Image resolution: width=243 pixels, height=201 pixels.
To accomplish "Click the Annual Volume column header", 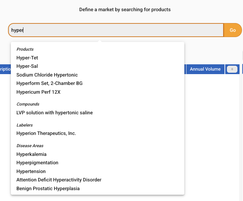I will pos(205,69).
